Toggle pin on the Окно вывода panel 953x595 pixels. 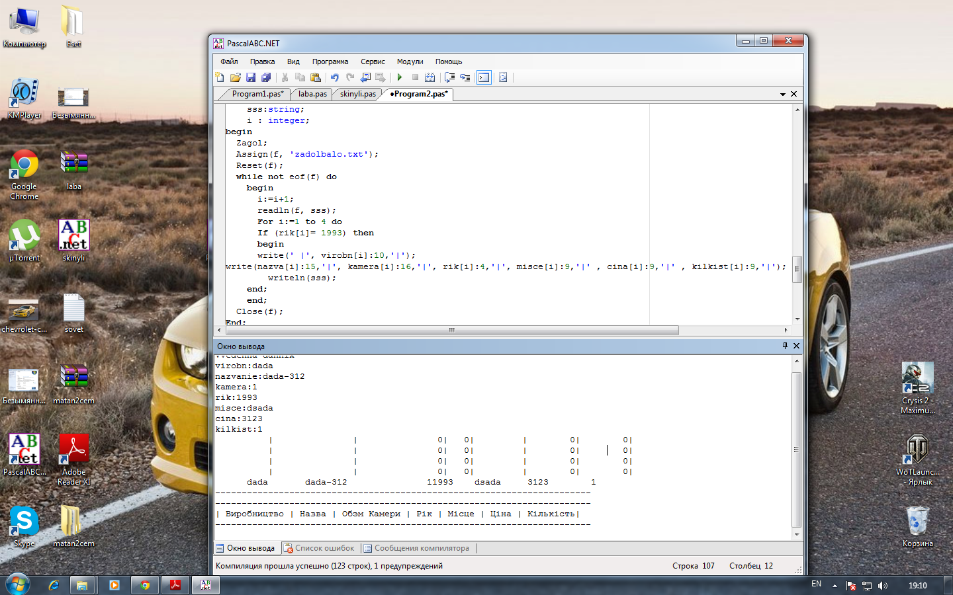coord(785,346)
